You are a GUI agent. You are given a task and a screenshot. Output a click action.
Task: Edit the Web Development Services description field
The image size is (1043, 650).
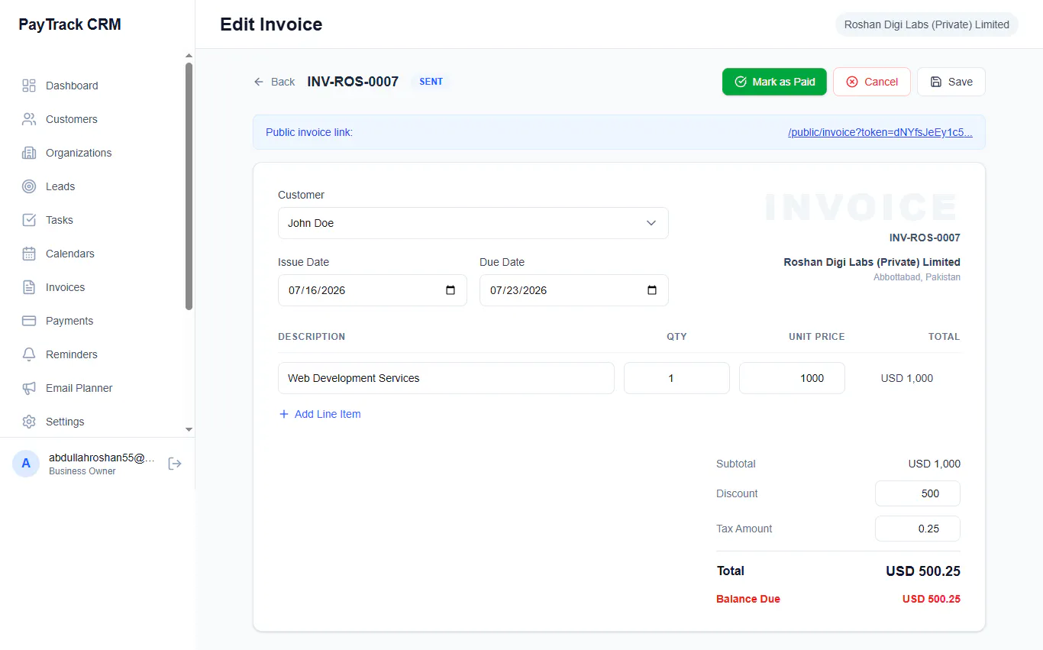click(446, 378)
